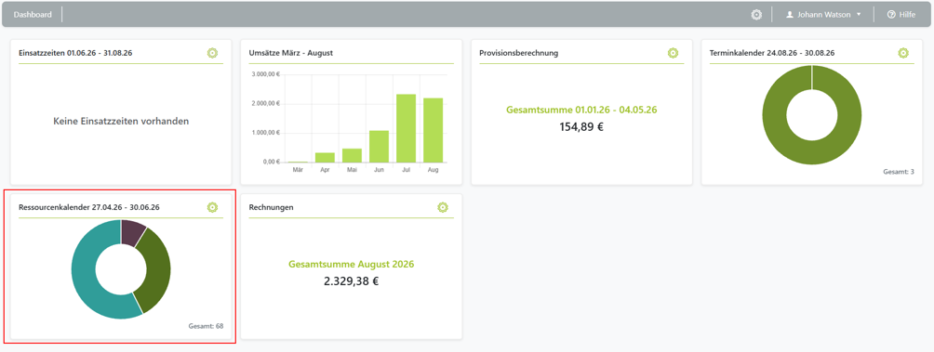Select the purple Ressourcenkalender donut segment
This screenshot has height=352, width=934.
pyautogui.click(x=132, y=232)
